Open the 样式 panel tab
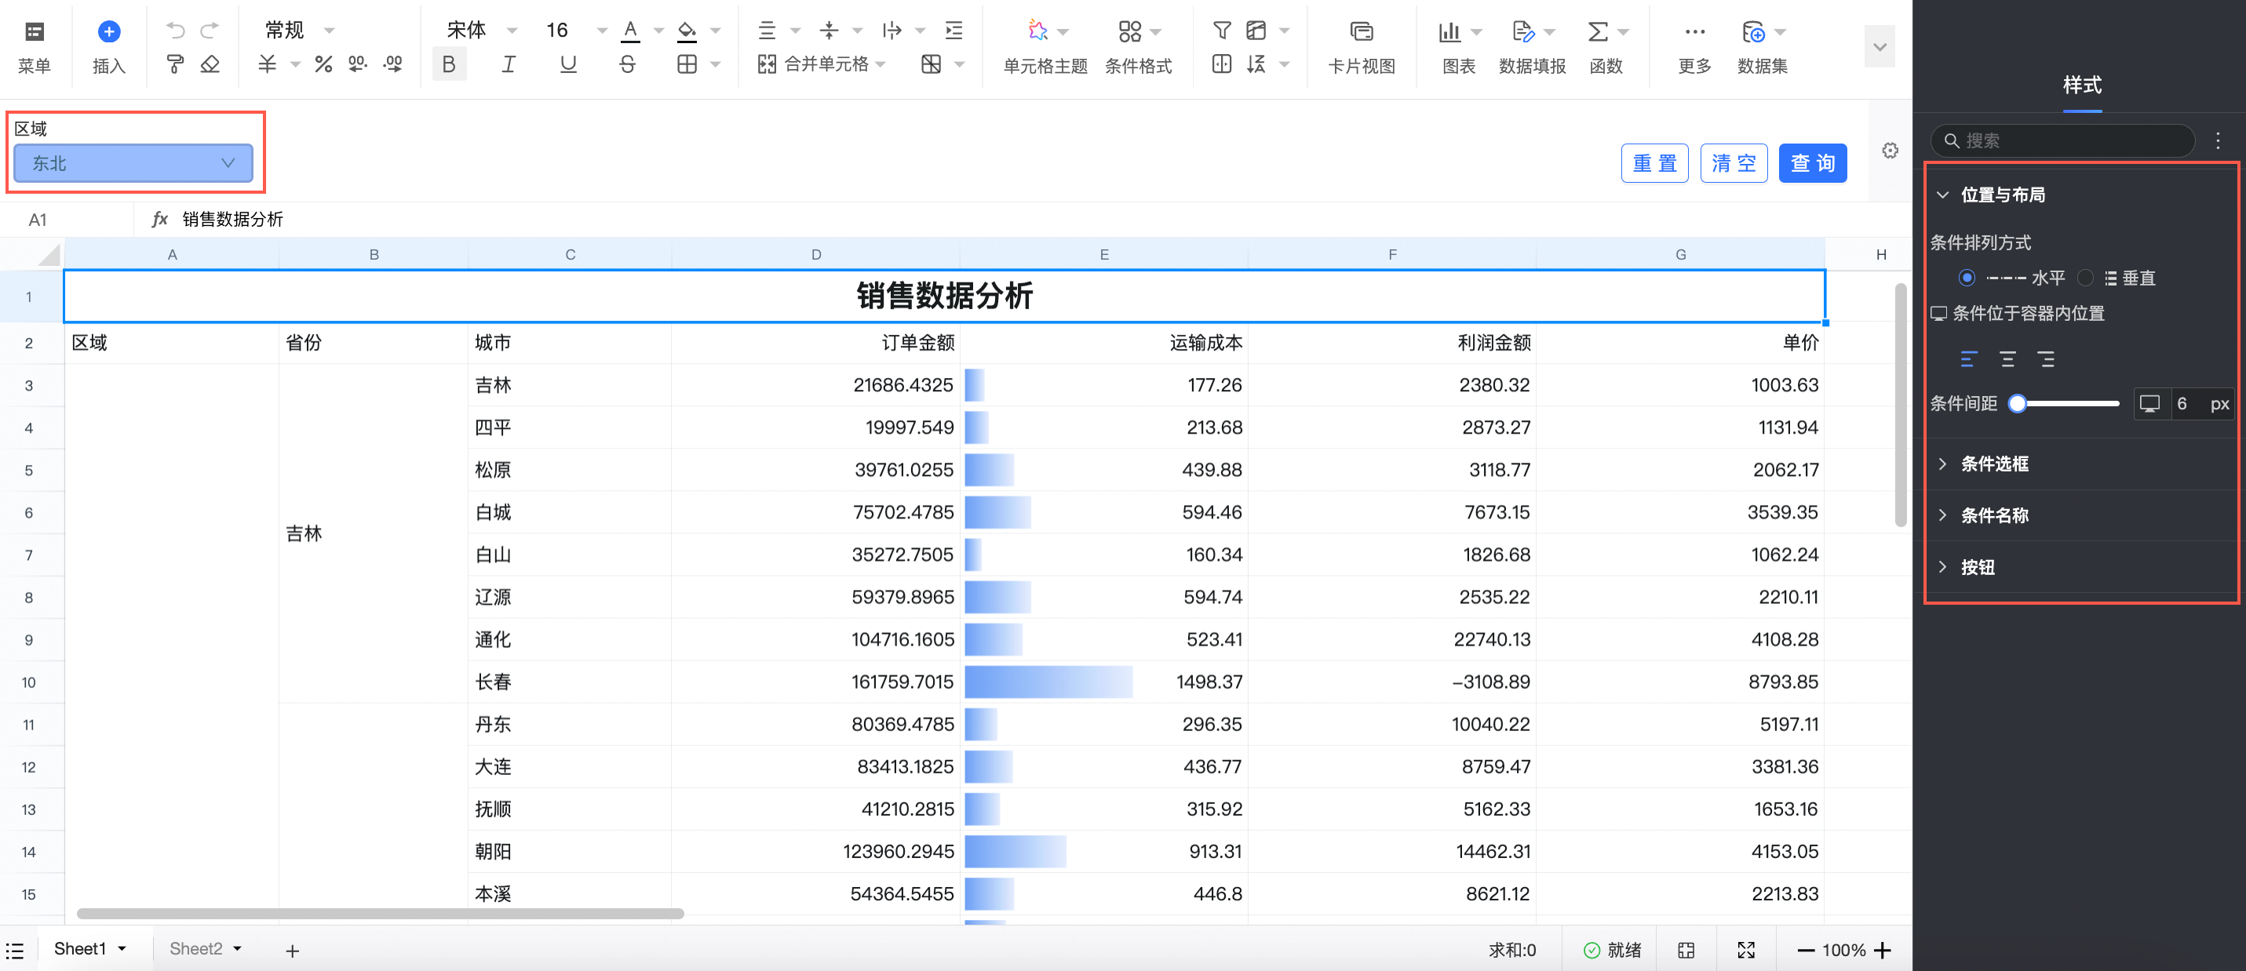 pos(2081,85)
